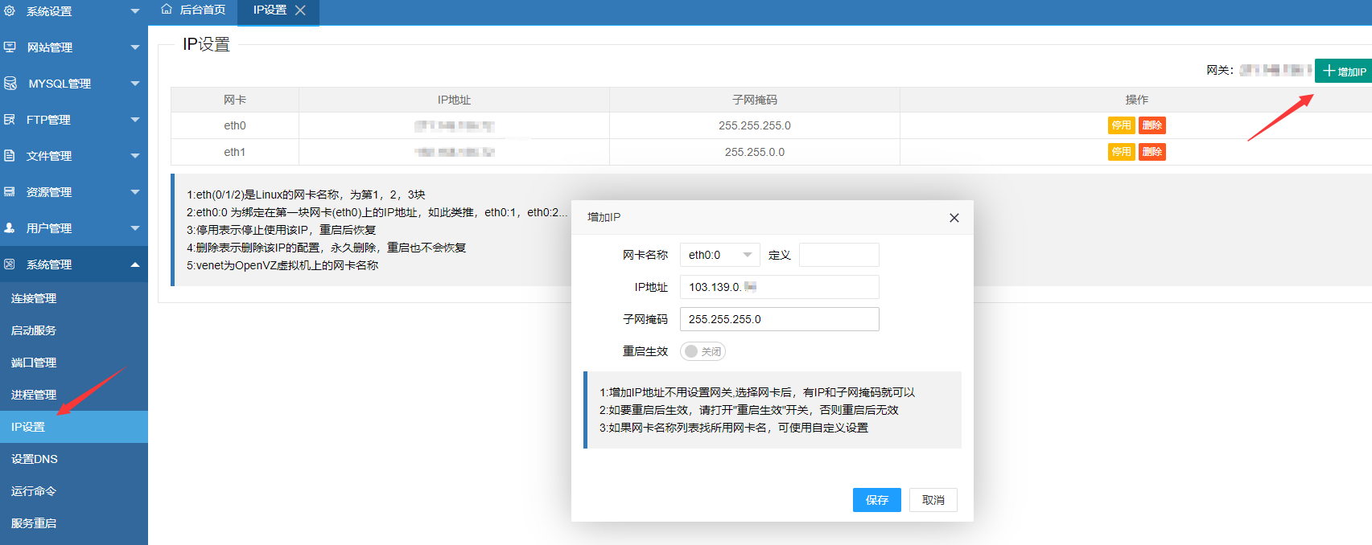Viewport: 1372px width, 545px height.
Task: Open 设置DNS in the sidebar
Action: [x=35, y=459]
